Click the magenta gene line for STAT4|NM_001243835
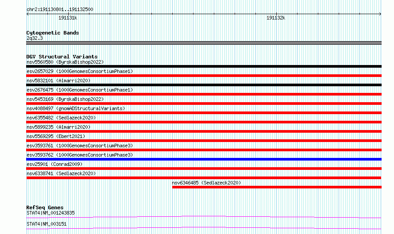Image resolution: width=394 pixels, height=234 pixels. point(204,217)
